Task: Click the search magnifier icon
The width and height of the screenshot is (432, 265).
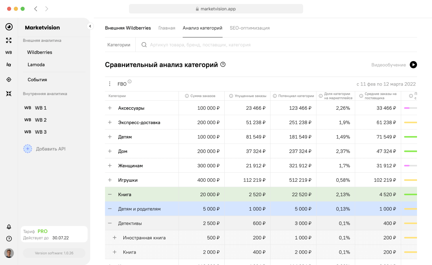Action: [144, 45]
